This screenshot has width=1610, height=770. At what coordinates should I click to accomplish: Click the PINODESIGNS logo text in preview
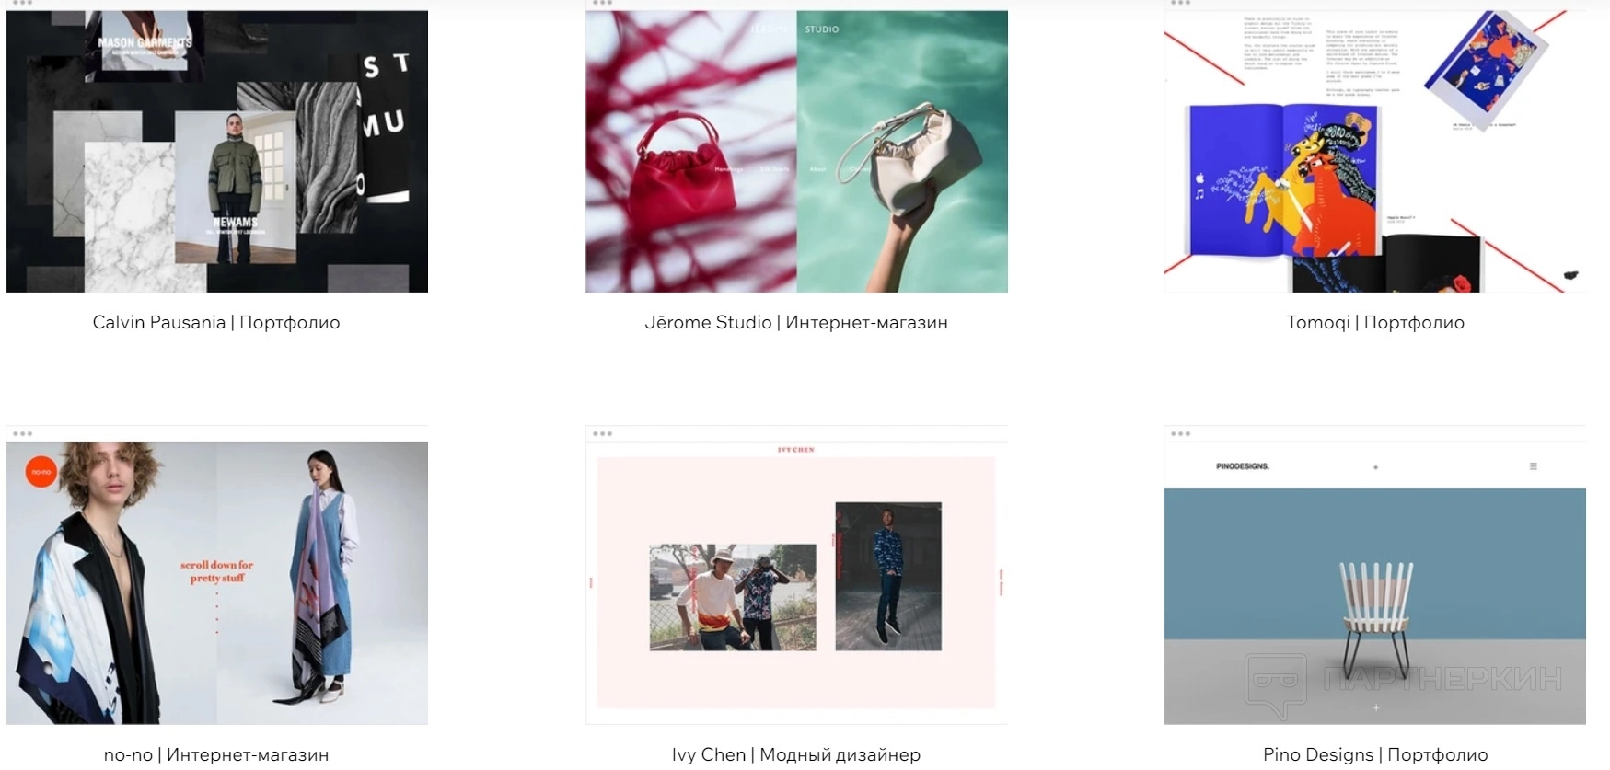(1242, 466)
